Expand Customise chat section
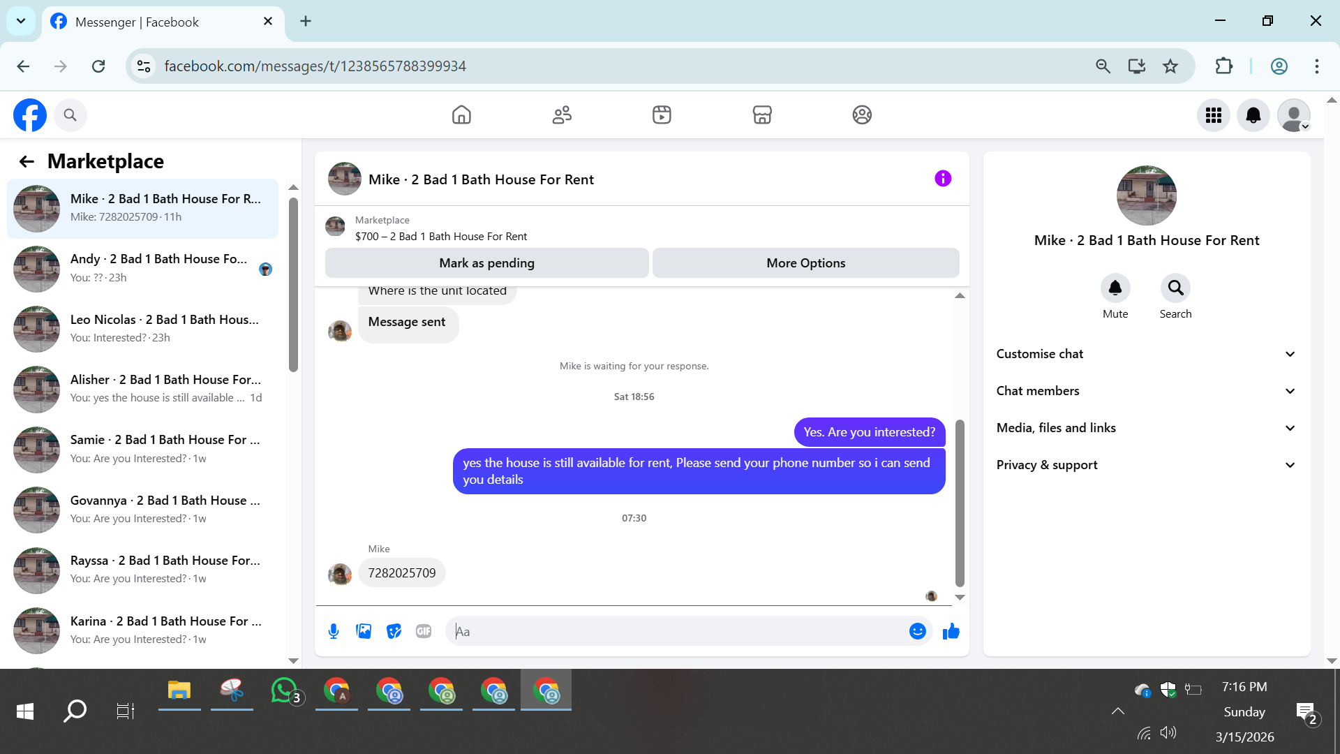 point(1146,354)
